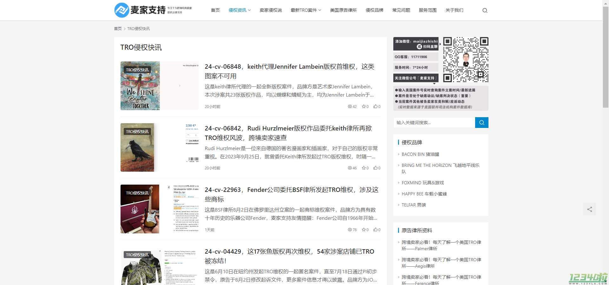This screenshot has height=285, width=609.
Task: Open crow thumbnail of 24-cv-06842 article
Action: tap(159, 147)
